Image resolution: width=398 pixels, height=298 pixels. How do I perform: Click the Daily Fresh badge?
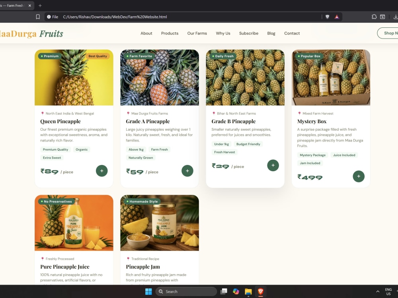pos(223,56)
